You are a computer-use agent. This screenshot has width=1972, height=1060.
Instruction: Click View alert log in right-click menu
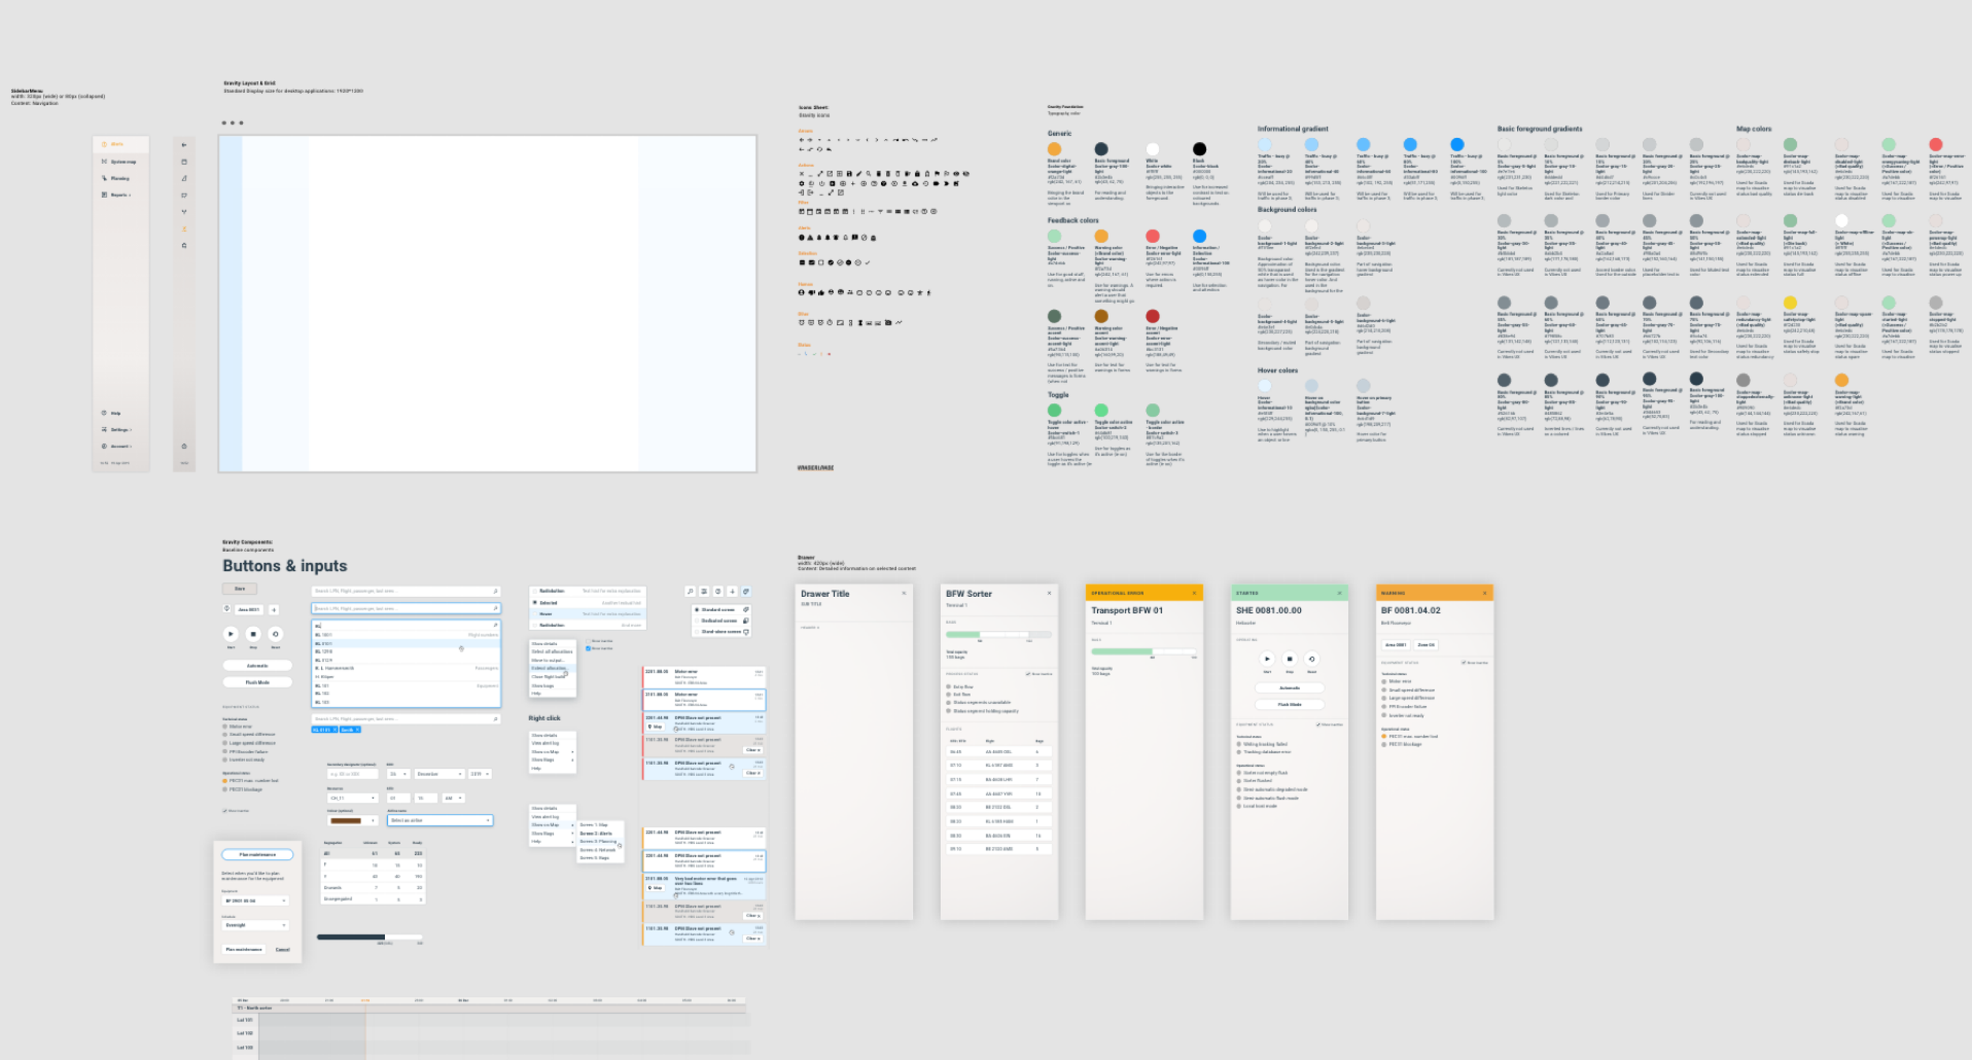click(x=546, y=743)
